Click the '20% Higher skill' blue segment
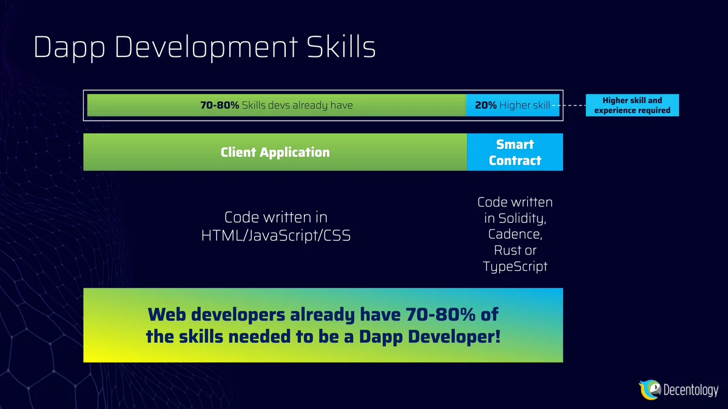Viewport: 728px width, 409px height. [x=513, y=105]
